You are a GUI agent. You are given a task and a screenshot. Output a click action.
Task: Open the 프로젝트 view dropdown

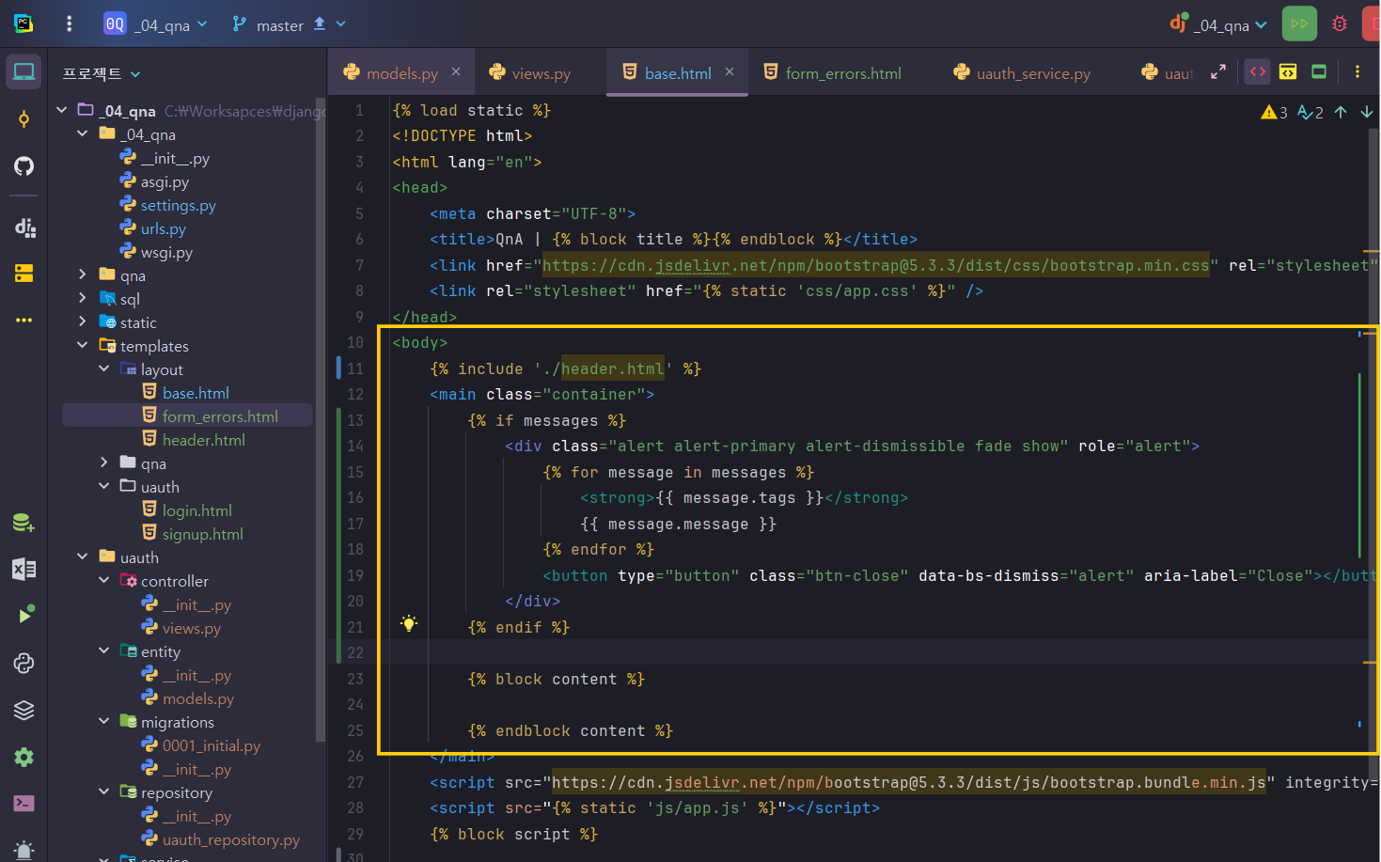[x=102, y=73]
